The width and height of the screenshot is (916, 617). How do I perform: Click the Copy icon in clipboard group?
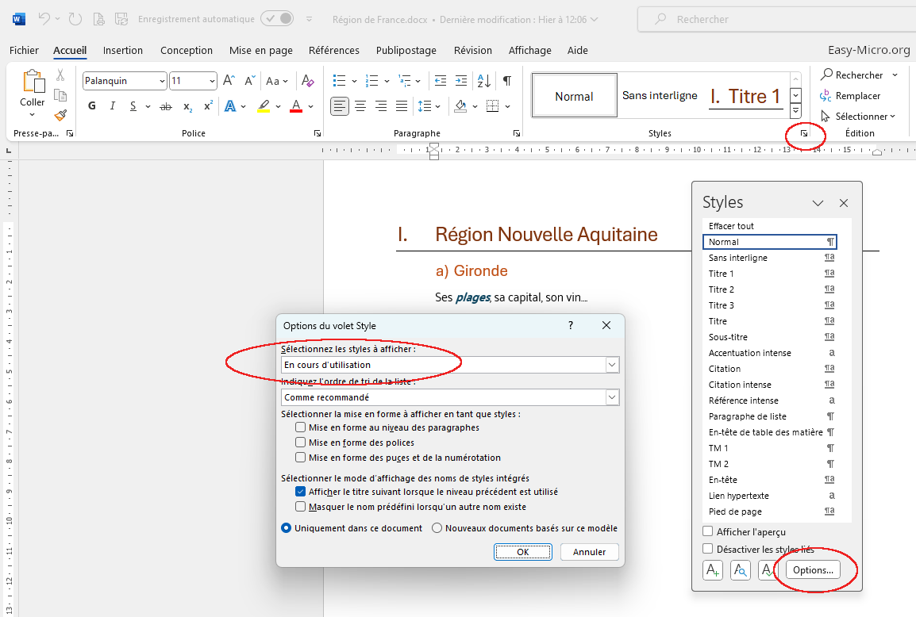[60, 95]
